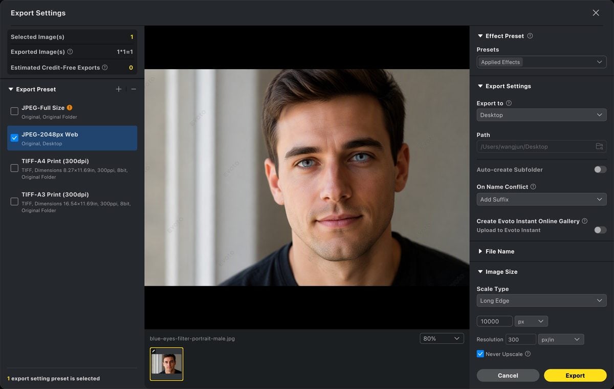Close the Export Settings dialog
The width and height of the screenshot is (614, 389).
[x=596, y=13]
